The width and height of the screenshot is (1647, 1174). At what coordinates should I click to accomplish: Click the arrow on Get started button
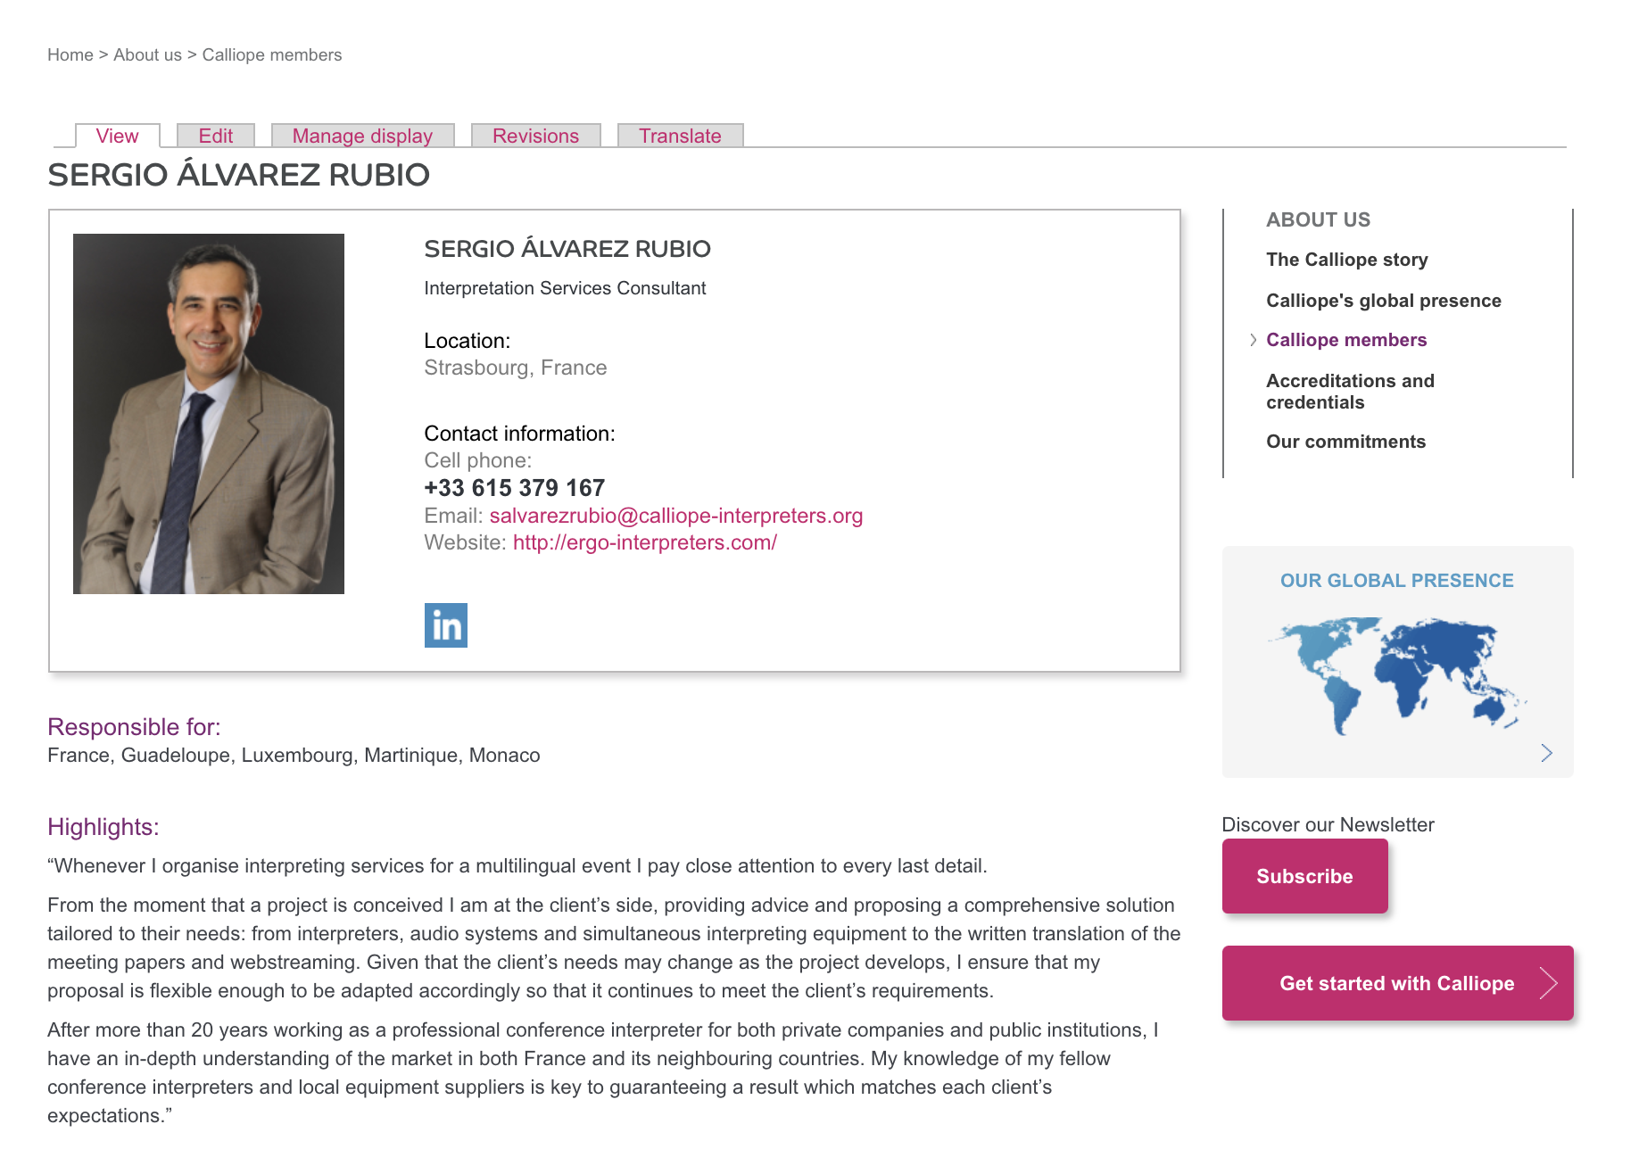(x=1549, y=983)
